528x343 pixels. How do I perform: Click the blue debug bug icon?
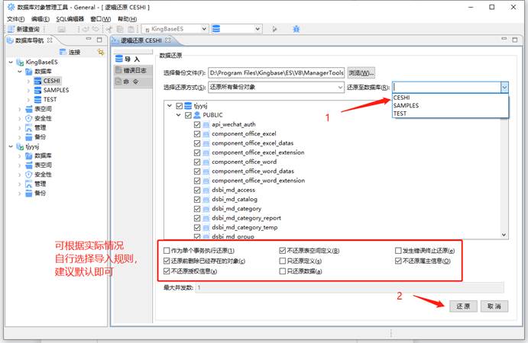(296, 29)
